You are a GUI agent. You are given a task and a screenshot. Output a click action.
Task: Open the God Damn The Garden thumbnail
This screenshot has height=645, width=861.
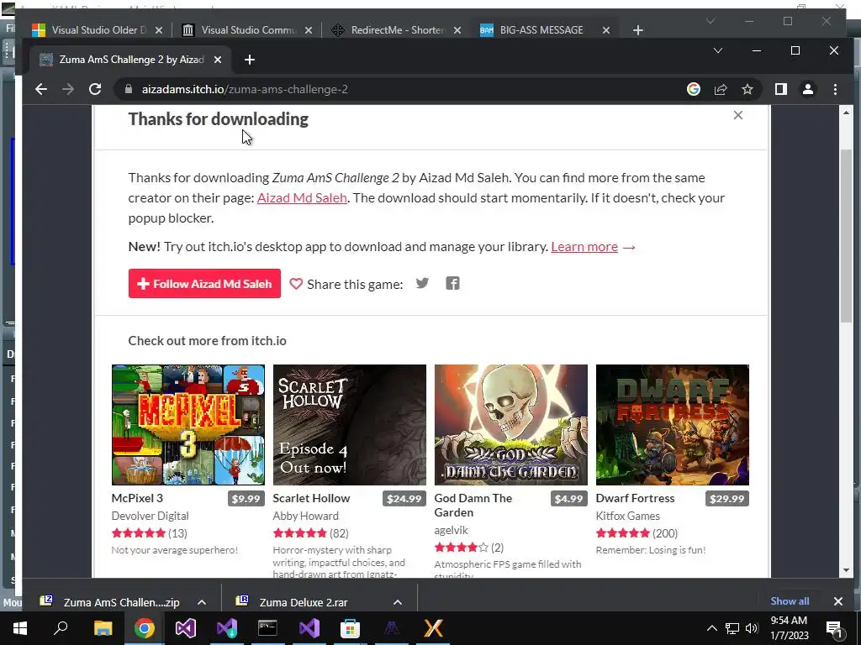click(510, 425)
